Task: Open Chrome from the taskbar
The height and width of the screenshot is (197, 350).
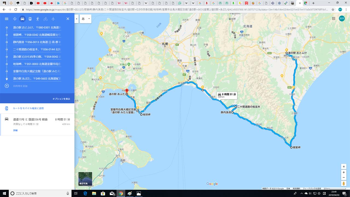Action: pos(121,193)
